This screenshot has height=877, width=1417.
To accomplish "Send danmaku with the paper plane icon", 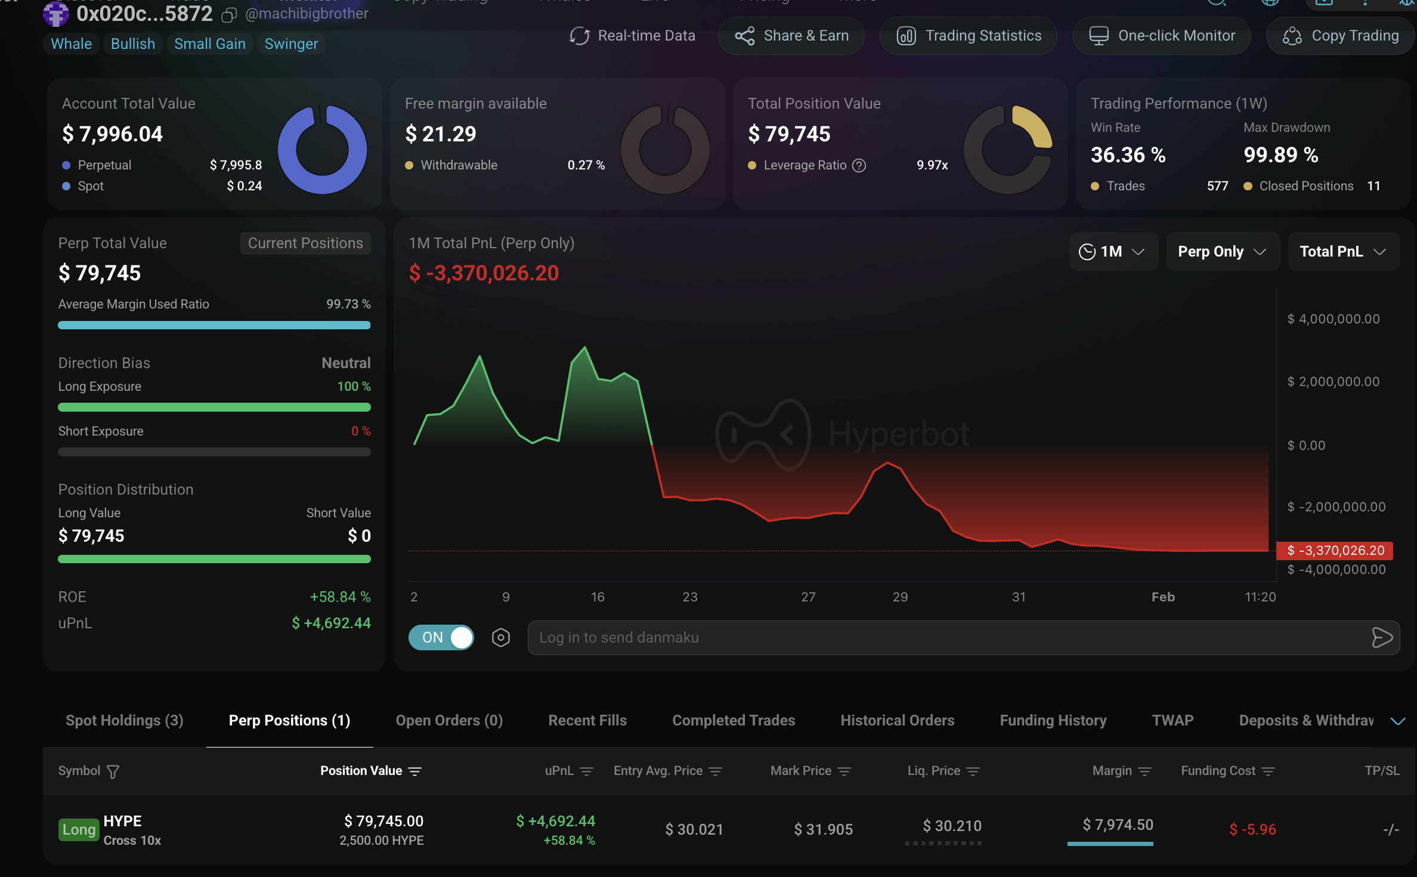I will point(1382,638).
